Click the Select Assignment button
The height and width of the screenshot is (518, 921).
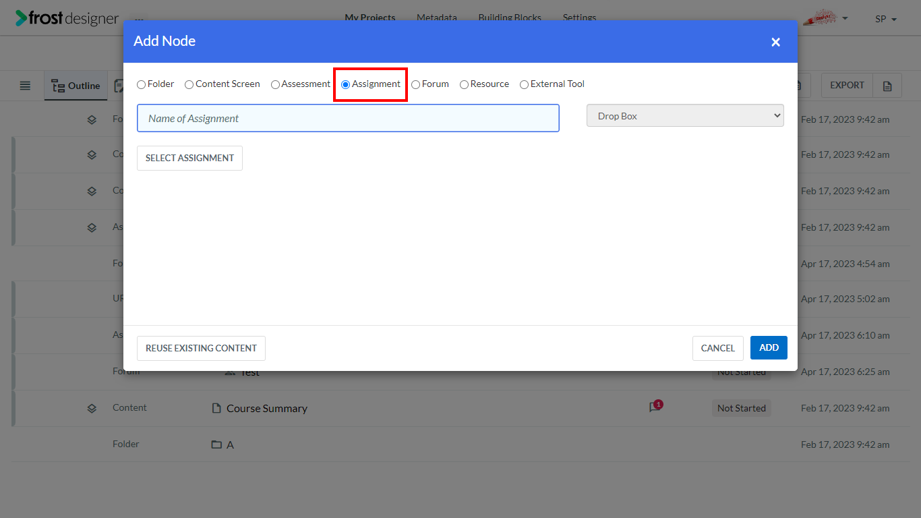pyautogui.click(x=189, y=158)
